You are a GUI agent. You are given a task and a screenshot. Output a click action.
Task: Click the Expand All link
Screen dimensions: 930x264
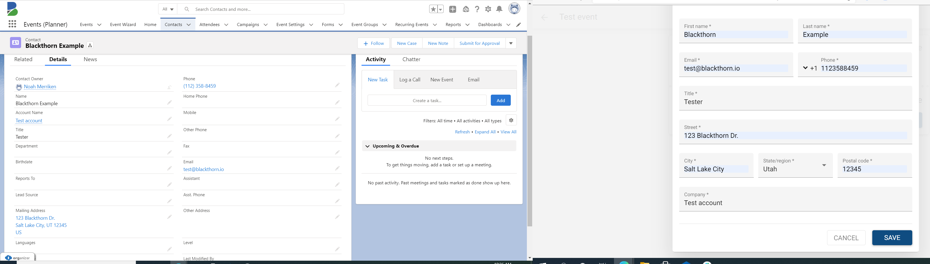point(485,132)
